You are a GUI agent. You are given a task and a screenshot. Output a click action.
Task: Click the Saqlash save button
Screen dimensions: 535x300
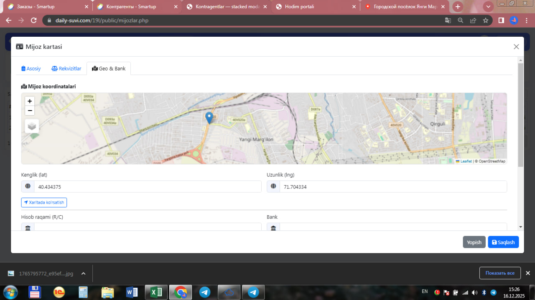point(503,242)
